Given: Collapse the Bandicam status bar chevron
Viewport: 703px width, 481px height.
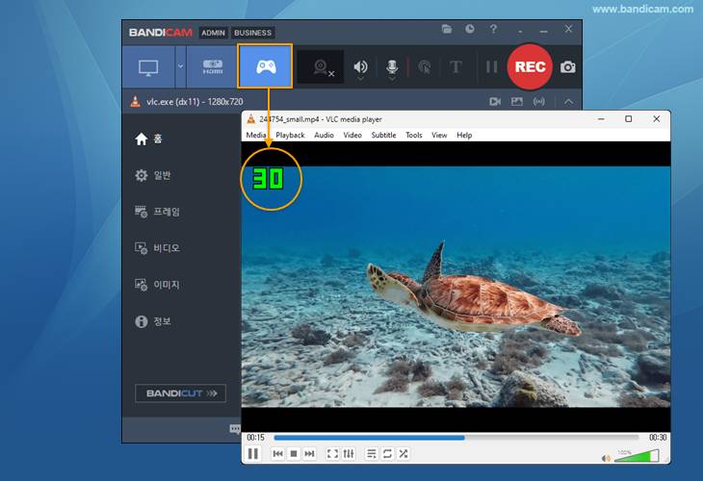Looking at the screenshot, I should [569, 101].
